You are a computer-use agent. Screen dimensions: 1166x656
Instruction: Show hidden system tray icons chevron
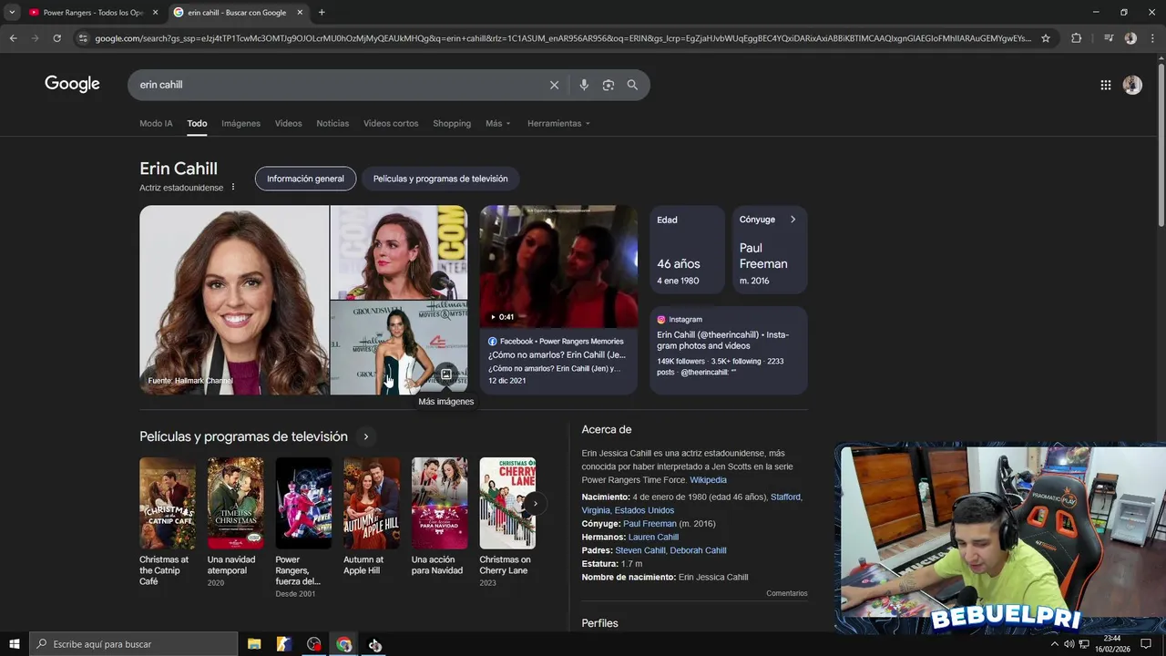1054,644
